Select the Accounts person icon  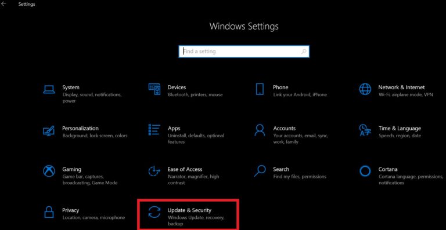click(x=260, y=130)
